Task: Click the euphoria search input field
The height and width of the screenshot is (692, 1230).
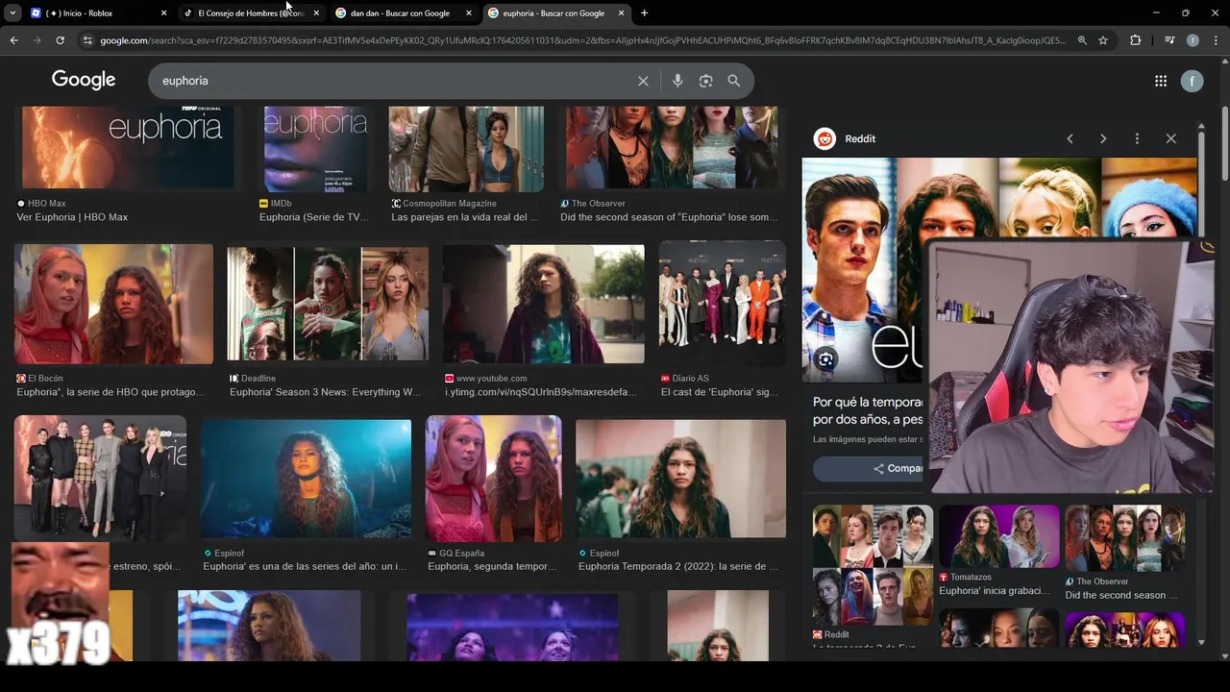Action: tap(394, 81)
